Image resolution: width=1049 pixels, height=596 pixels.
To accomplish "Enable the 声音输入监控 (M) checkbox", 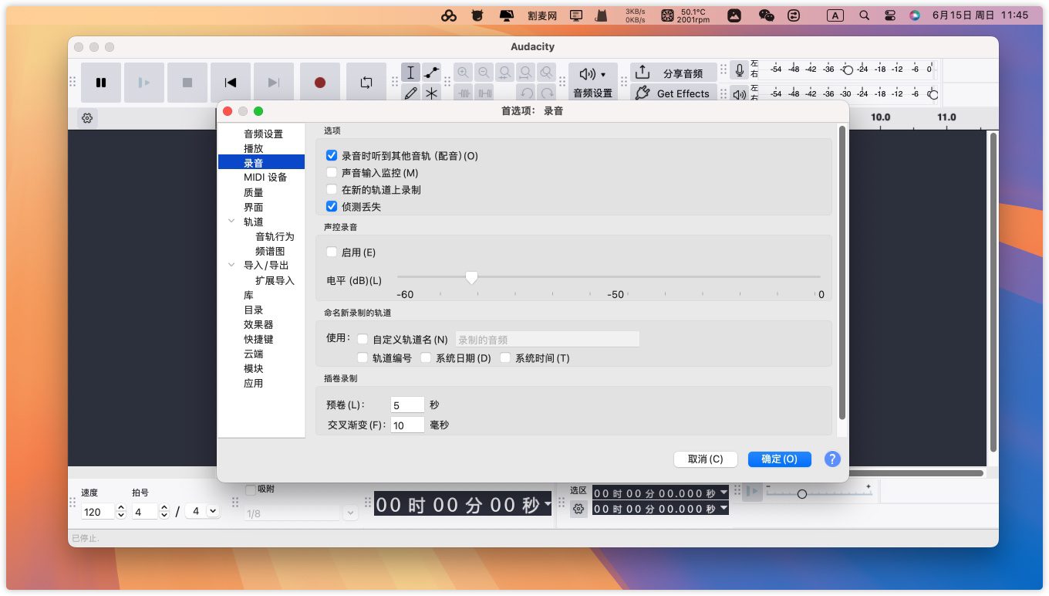I will pyautogui.click(x=332, y=173).
